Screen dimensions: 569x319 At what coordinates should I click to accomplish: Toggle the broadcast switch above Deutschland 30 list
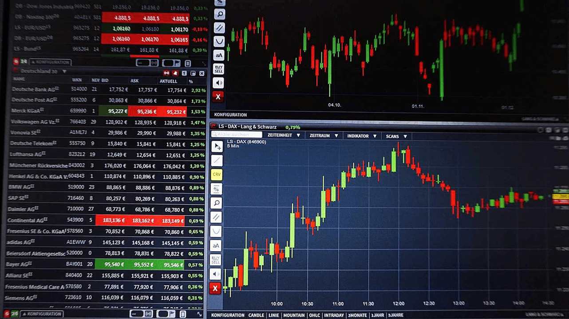[147, 63]
